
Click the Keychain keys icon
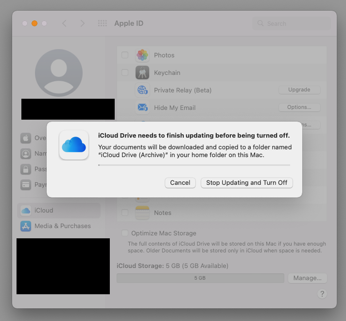[x=142, y=72]
